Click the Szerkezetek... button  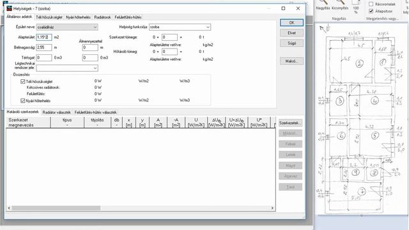(290, 123)
